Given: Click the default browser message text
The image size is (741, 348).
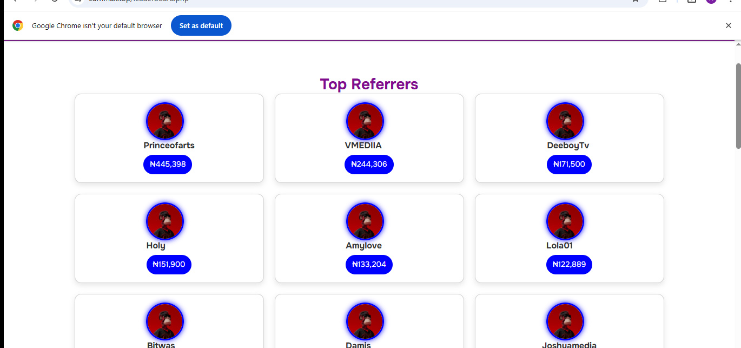Looking at the screenshot, I should click(97, 25).
